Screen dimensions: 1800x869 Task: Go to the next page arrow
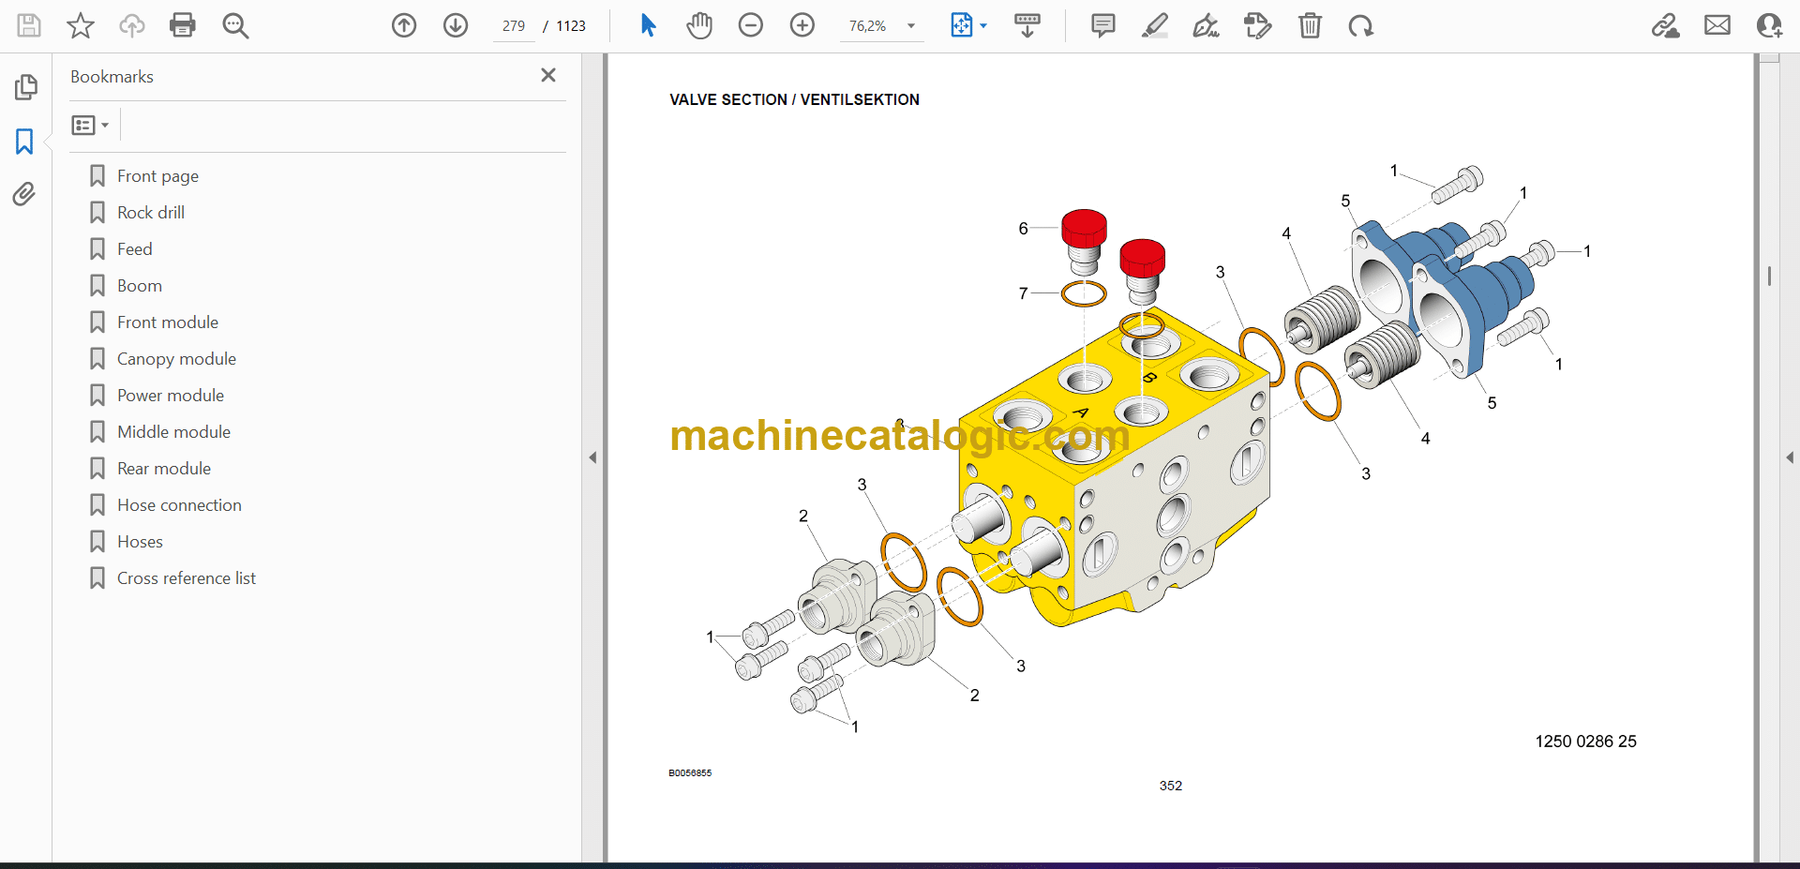[x=456, y=25]
